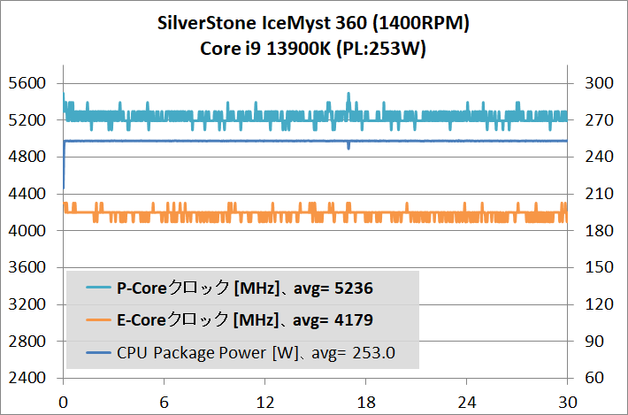This screenshot has height=415, width=628.
Task: Click right axis label 270
Action: 599,119
